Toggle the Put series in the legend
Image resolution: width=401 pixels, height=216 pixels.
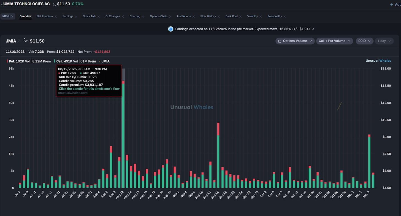[29, 61]
